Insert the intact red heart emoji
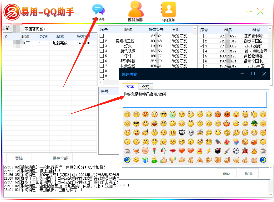274x202 pixels. (x=182, y=151)
